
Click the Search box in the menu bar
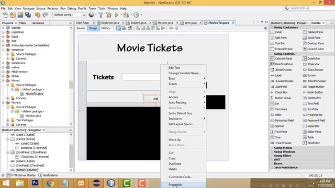click(x=309, y=8)
